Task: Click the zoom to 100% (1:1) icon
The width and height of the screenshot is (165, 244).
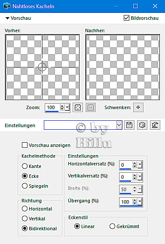Action: [x=91, y=107]
